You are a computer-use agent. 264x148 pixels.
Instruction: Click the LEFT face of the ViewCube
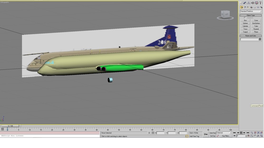pos(227,14)
